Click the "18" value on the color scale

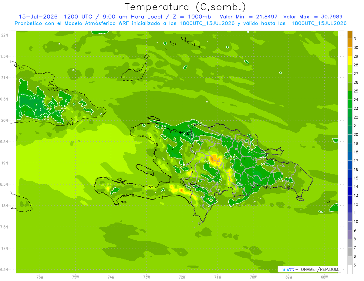pyautogui.click(x=356, y=152)
